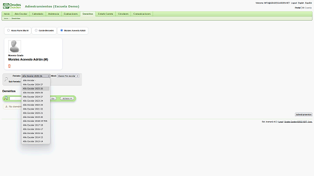
Task: Open the Nivel dropdown
Action: point(68,76)
